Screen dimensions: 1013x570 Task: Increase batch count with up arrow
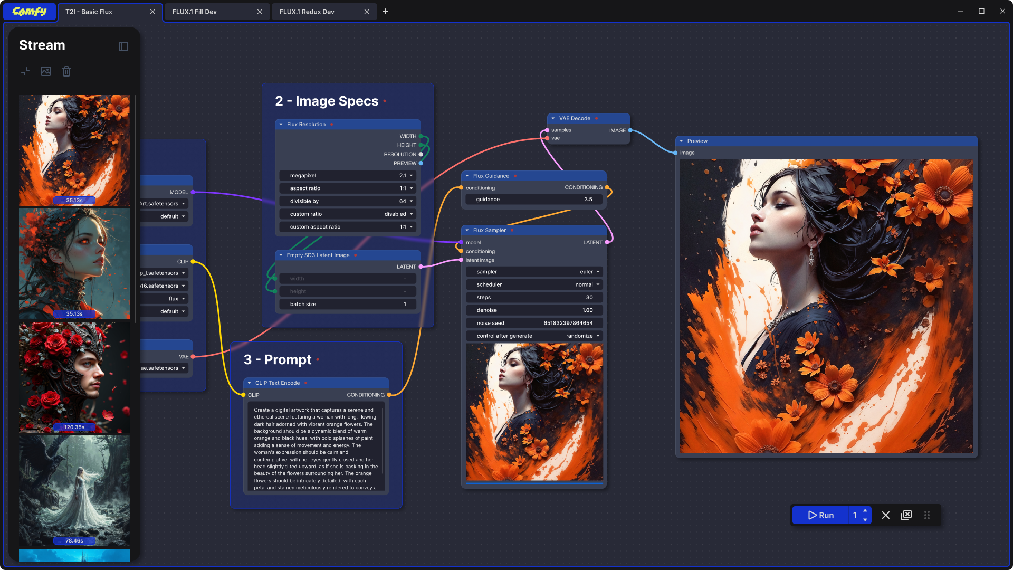[x=865, y=510]
